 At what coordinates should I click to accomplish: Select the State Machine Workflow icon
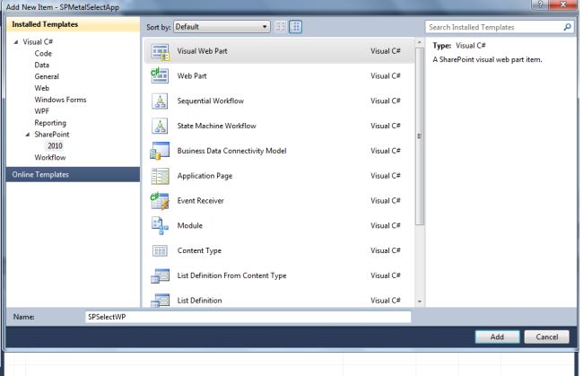tap(161, 126)
